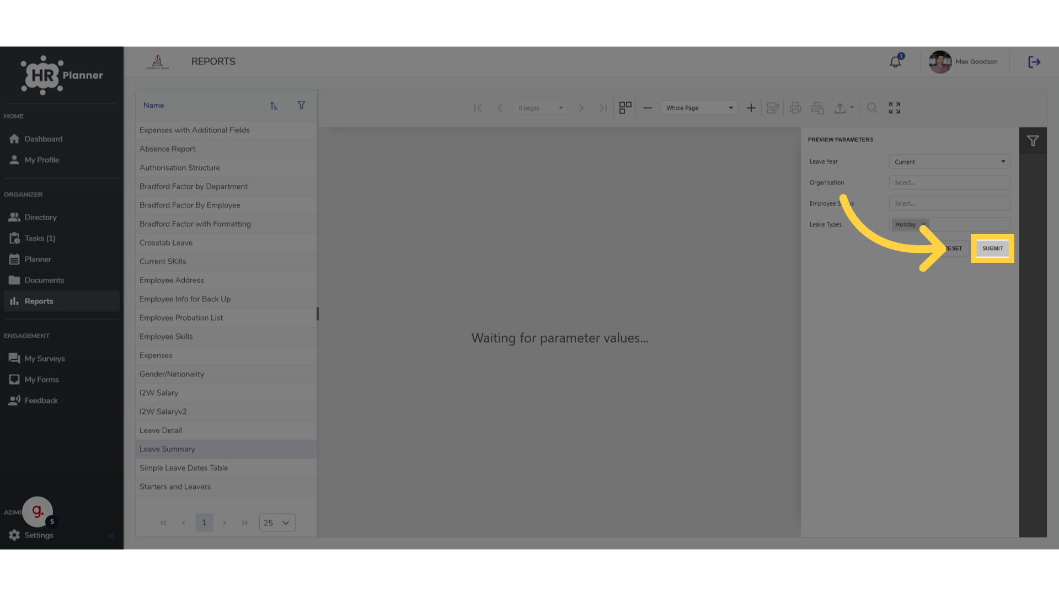1059x596 pixels.
Task: Zoom out the report preview
Action: pyautogui.click(x=647, y=108)
